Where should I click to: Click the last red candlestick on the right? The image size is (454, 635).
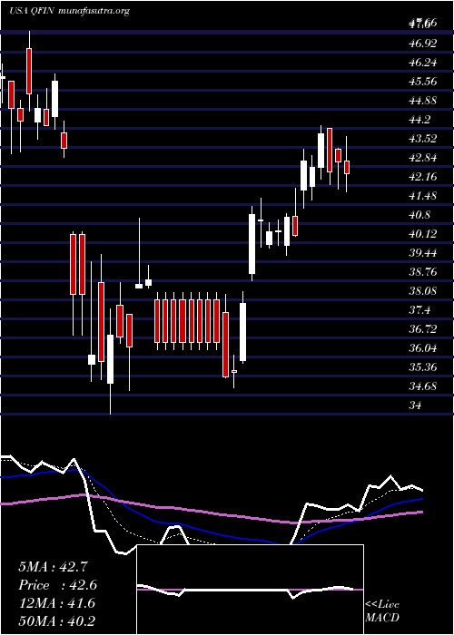(x=347, y=167)
